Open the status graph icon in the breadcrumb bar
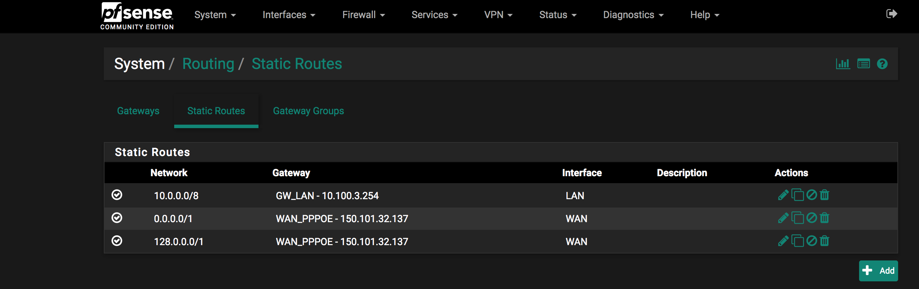The image size is (919, 289). click(x=843, y=64)
